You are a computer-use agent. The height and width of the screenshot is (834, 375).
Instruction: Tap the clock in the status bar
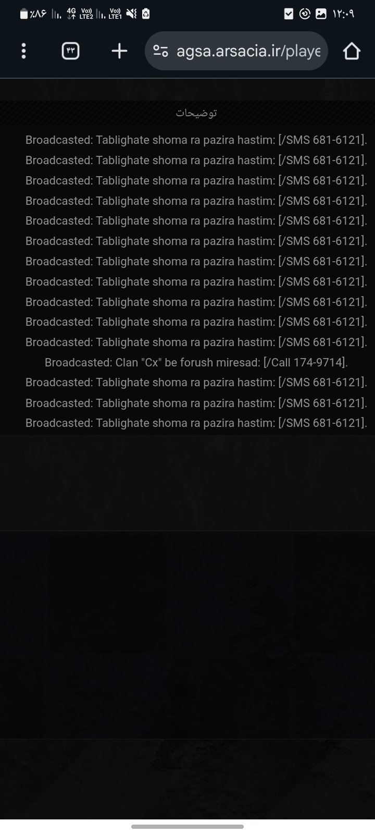(343, 14)
